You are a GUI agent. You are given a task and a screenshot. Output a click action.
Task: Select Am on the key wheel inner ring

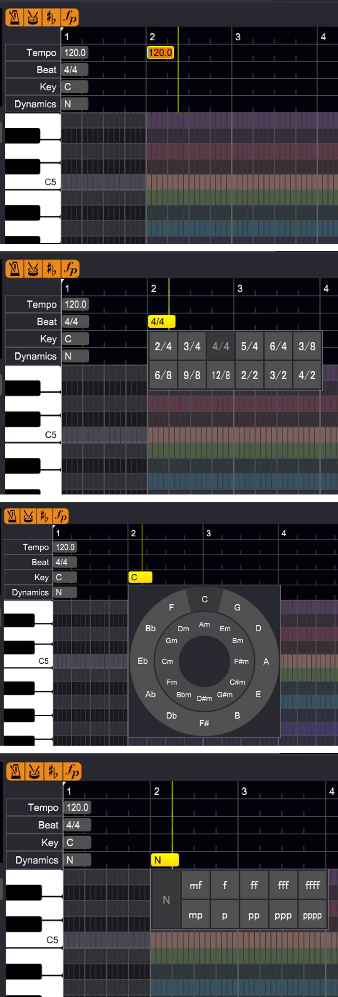(204, 624)
